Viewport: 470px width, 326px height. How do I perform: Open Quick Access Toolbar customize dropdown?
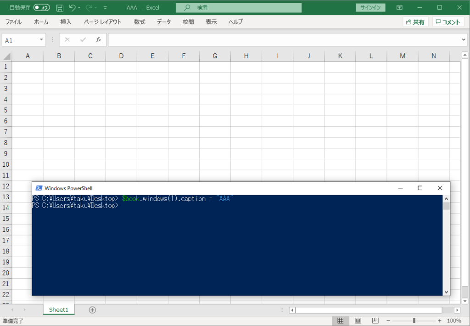coord(106,8)
